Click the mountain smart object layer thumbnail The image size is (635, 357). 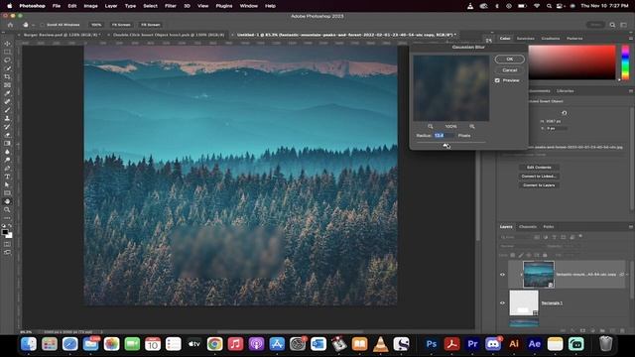[x=538, y=275]
